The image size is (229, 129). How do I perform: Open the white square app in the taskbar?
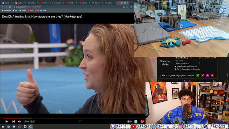point(25,126)
